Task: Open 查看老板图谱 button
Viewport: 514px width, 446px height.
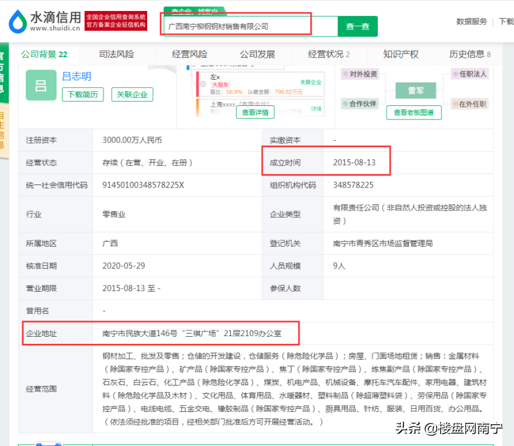Action: 414,112
